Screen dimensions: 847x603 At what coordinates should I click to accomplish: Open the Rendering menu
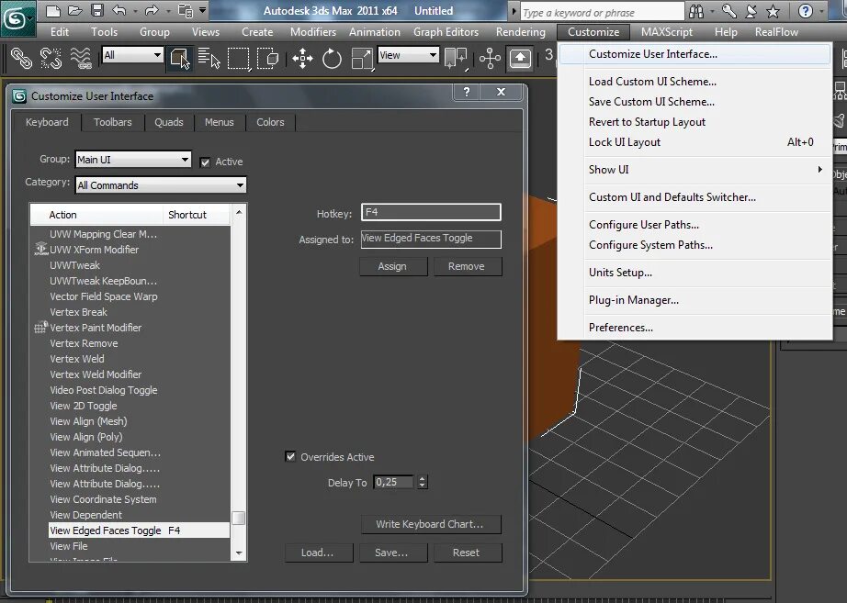(520, 32)
